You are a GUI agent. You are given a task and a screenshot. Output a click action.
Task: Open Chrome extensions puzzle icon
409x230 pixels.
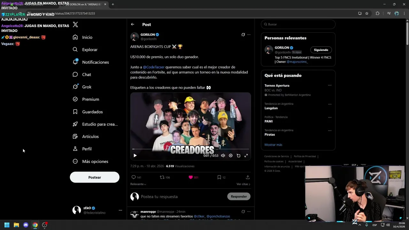point(378,13)
